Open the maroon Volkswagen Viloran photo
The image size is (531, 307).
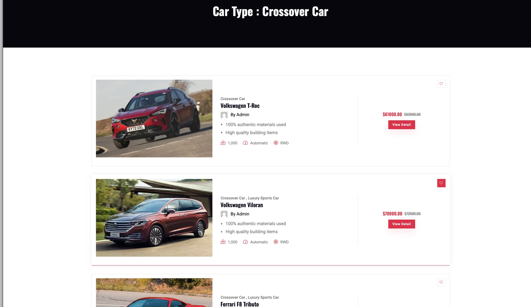tap(154, 218)
